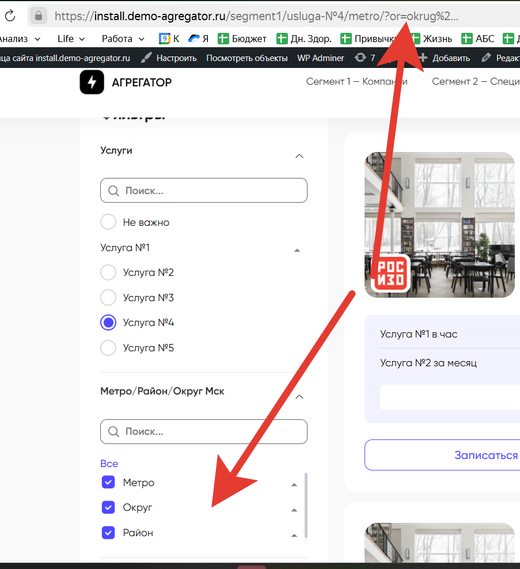Click the Агрегатор lightning bolt logo
Screen dimensions: 520x569
tap(92, 82)
